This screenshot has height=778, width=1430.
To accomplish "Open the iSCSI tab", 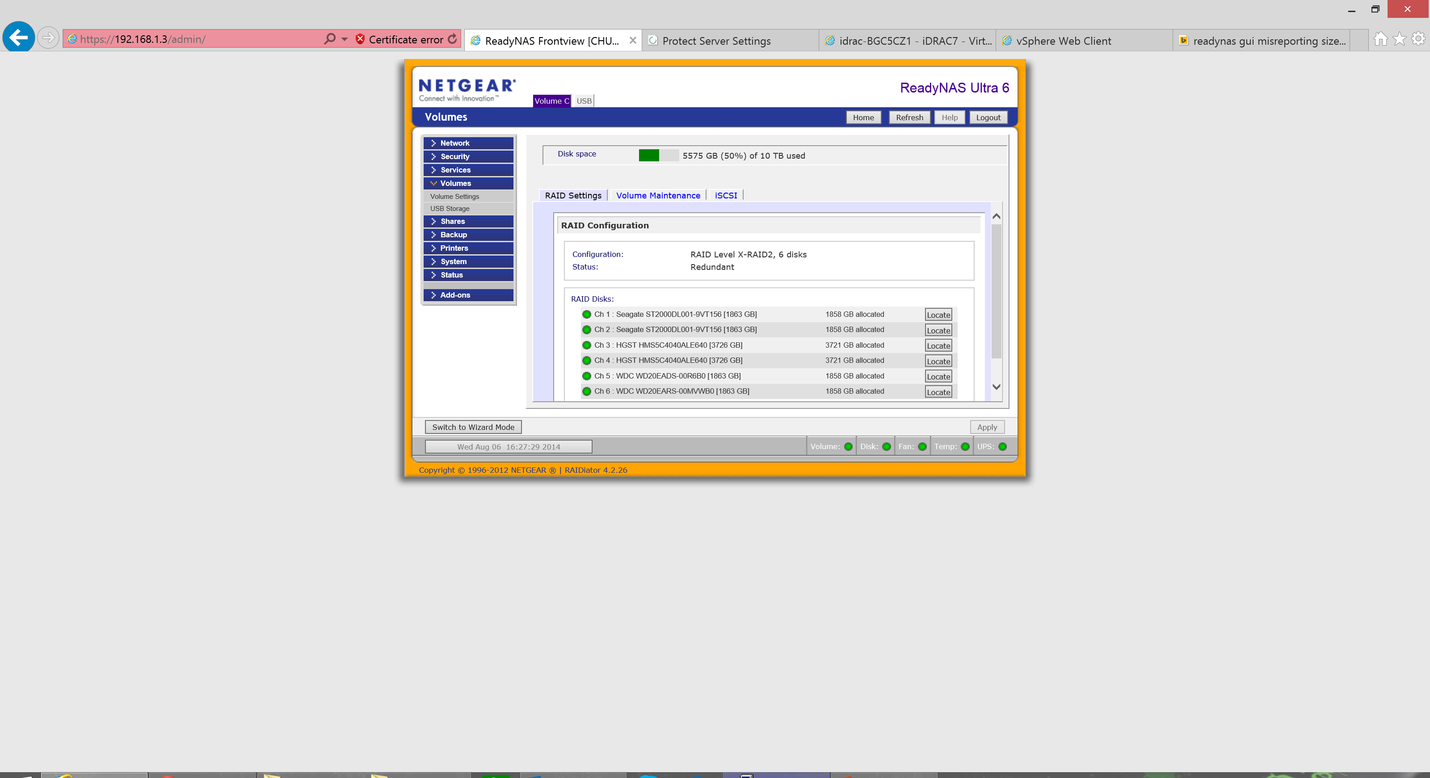I will [x=726, y=195].
